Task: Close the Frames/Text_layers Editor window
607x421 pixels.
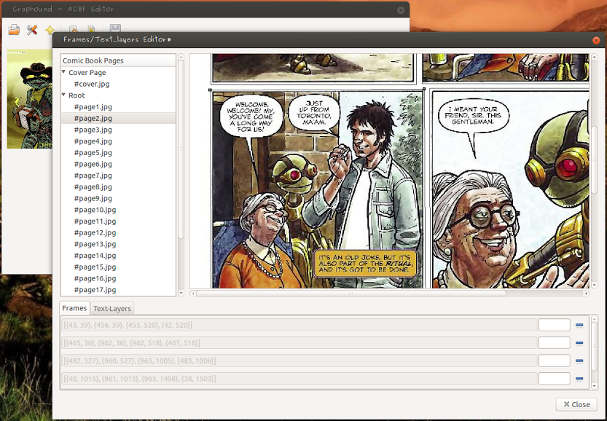Action: tap(596, 40)
